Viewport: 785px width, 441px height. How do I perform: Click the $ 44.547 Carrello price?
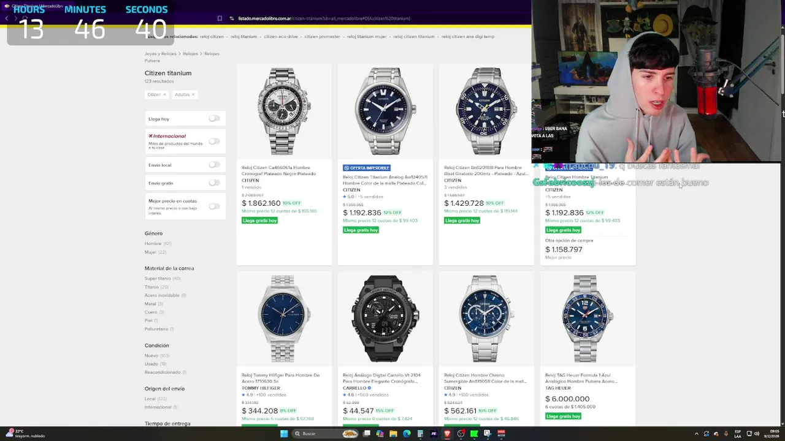coord(358,410)
